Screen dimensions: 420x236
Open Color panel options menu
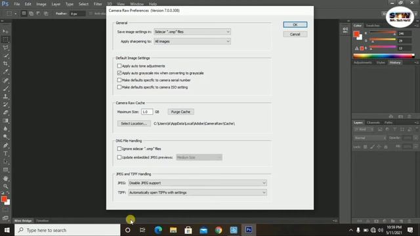(x=417, y=26)
